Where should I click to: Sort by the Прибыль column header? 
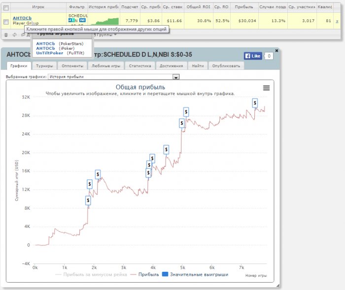coord(244,8)
